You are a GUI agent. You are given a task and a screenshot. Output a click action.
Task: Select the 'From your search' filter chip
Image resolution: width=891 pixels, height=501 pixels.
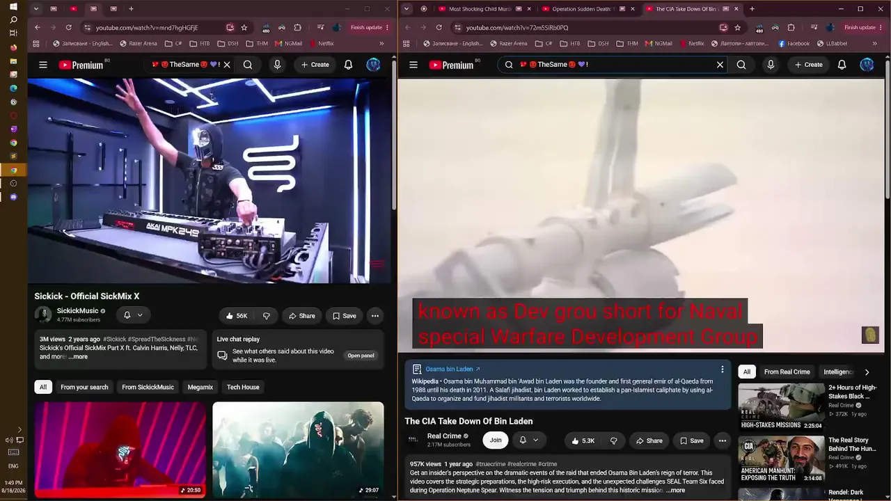coord(84,387)
